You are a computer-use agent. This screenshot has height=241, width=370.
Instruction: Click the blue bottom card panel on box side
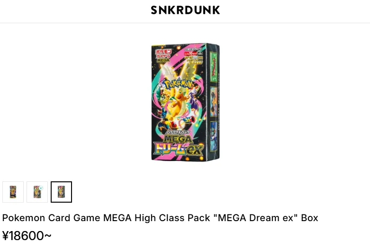[x=214, y=136]
